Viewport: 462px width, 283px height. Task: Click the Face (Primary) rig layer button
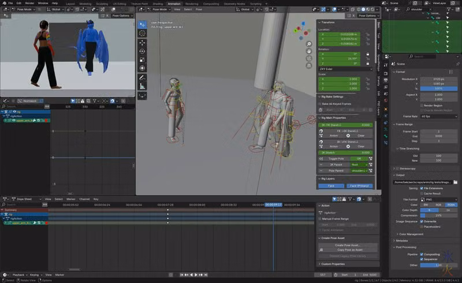coord(359,186)
